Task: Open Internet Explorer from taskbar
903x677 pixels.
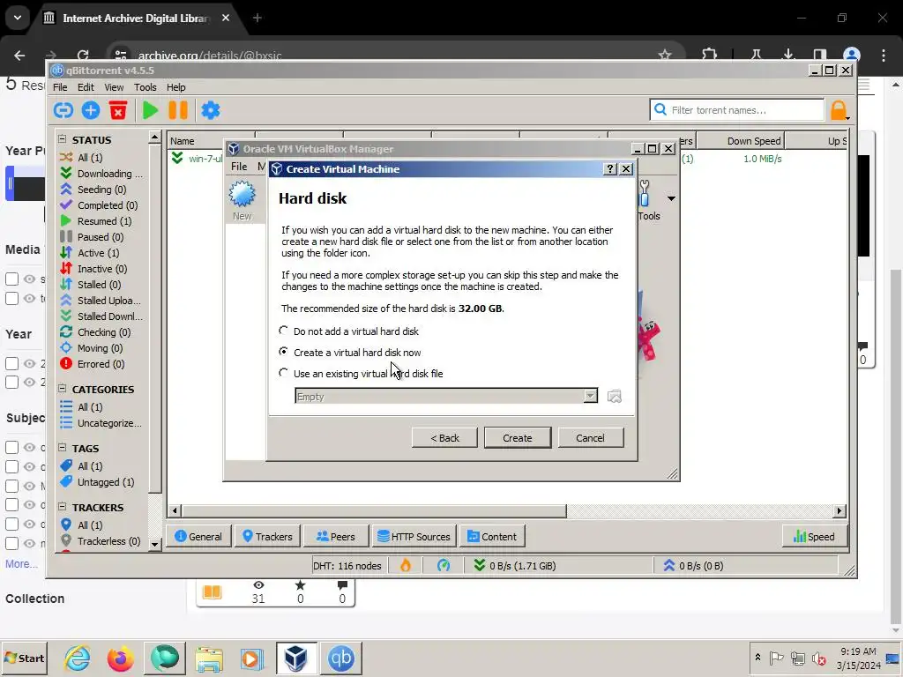Action: point(78,658)
